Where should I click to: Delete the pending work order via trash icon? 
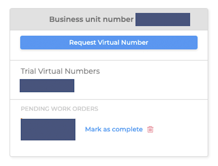point(150,129)
